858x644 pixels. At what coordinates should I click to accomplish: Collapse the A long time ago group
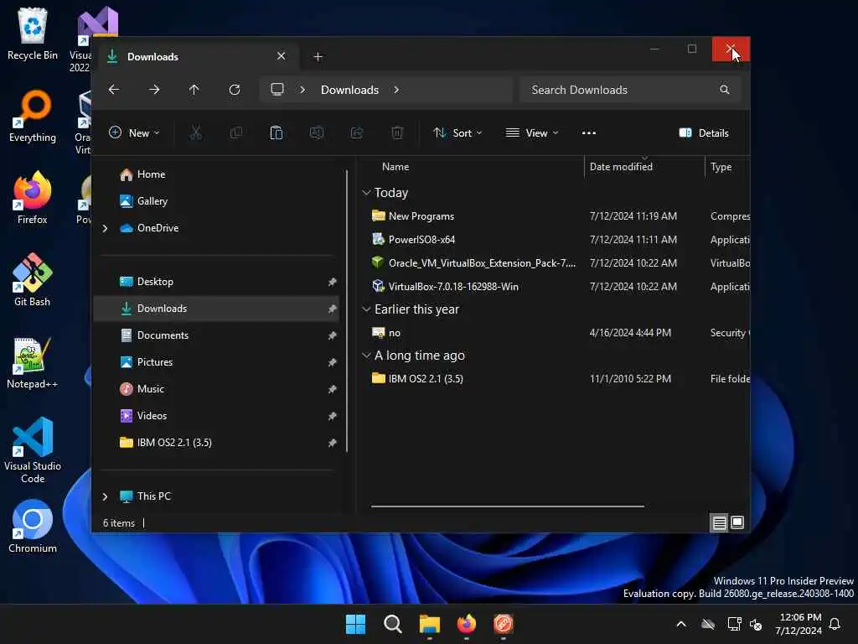click(366, 356)
